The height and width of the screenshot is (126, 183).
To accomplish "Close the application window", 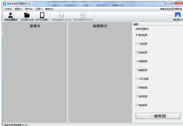I will 179,3.
